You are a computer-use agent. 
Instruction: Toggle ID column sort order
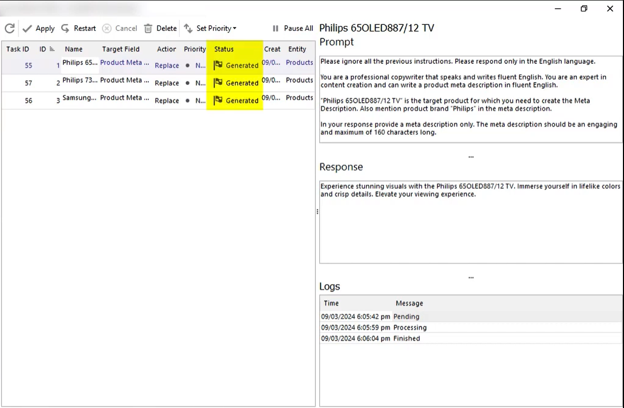[47, 49]
